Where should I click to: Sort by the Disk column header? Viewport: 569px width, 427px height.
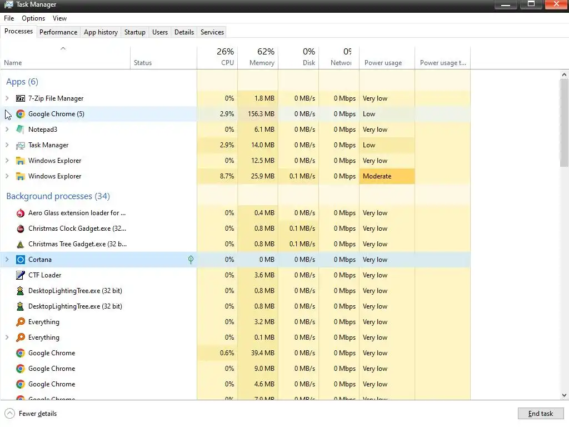point(298,57)
